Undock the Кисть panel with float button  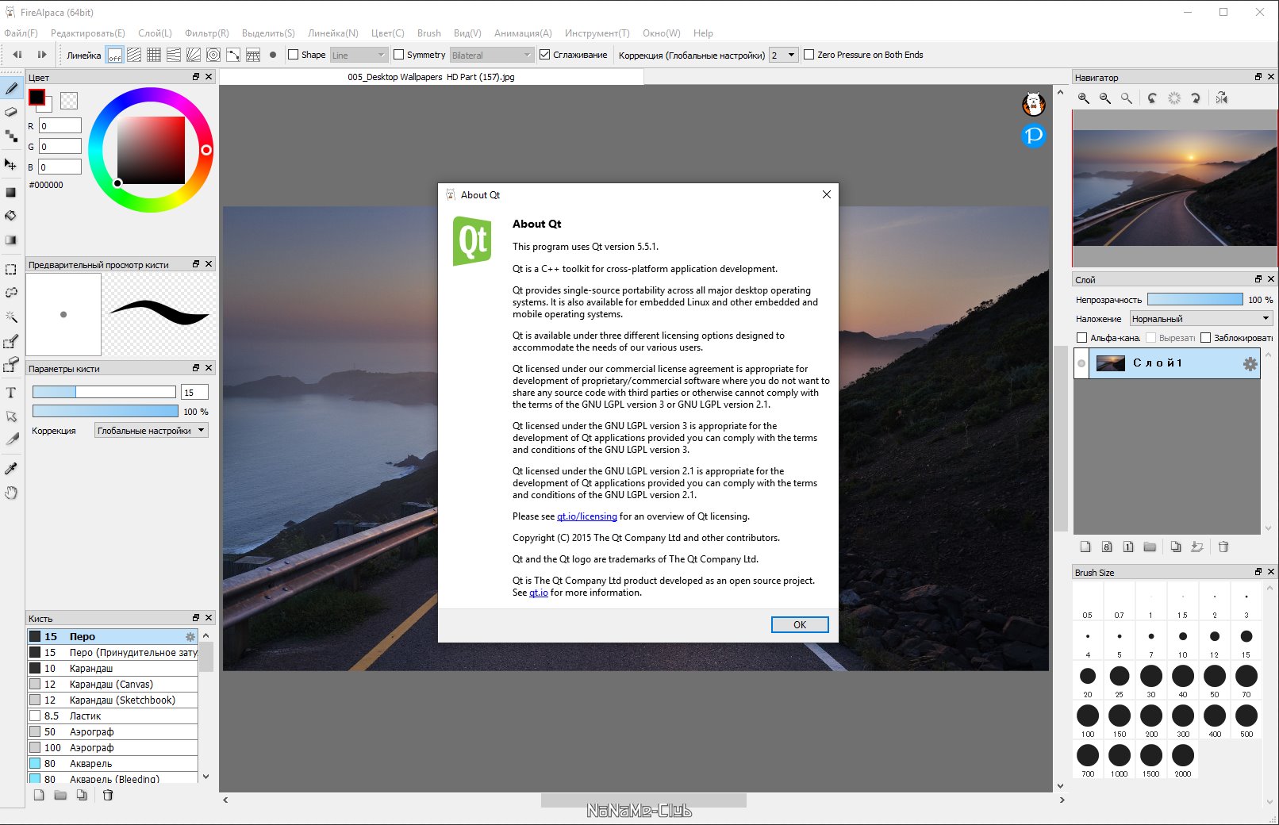[x=196, y=618]
